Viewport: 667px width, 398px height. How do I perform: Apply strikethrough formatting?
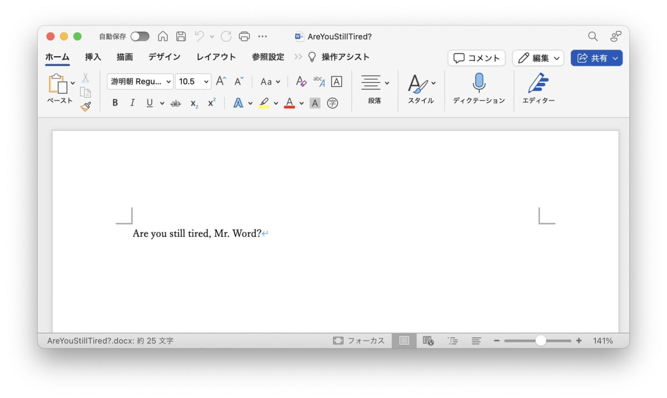pos(176,103)
